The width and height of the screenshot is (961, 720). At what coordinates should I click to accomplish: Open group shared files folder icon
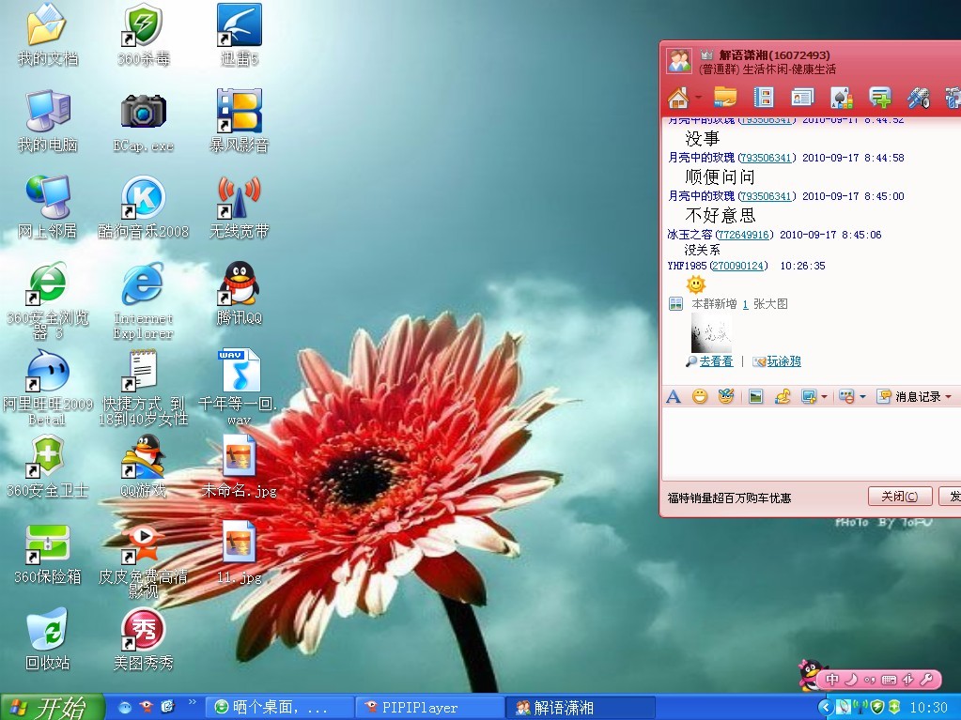coord(725,97)
